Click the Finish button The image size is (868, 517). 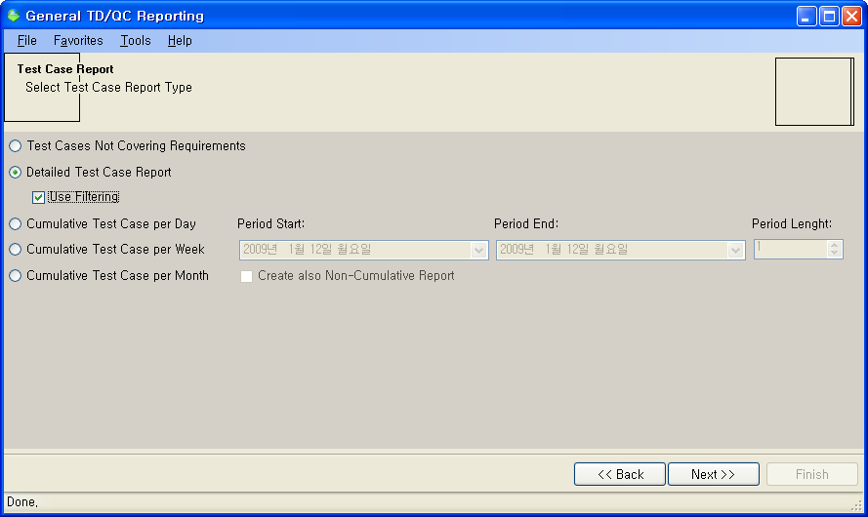812,474
